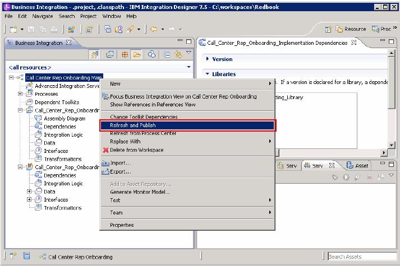400x266 pixels.
Task: Click the status bar fast view icon
Action: pyautogui.click(x=13, y=256)
